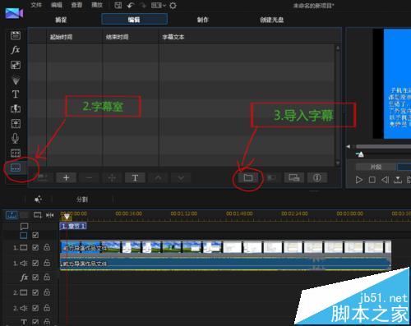The width and height of the screenshot is (411, 326).
Task: Select the chapter 1 marker on timeline
Action: click(73, 226)
